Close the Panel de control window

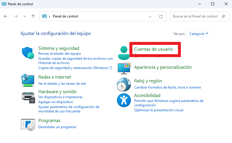tap(226, 4)
